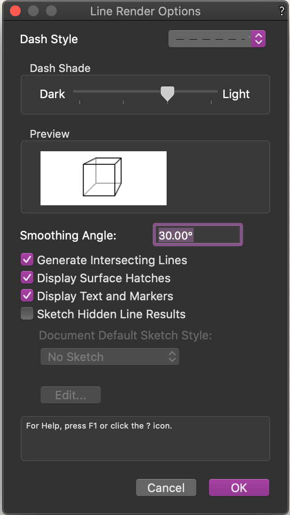Enable Sketch Hidden Line Results
This screenshot has width=290, height=515.
pos(27,314)
